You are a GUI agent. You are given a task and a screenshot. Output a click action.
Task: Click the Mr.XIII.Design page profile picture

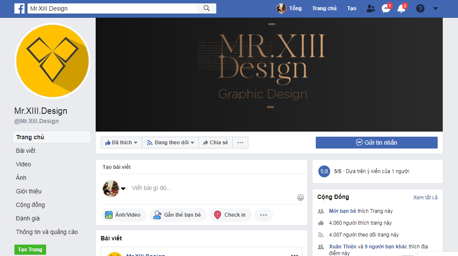click(x=52, y=61)
